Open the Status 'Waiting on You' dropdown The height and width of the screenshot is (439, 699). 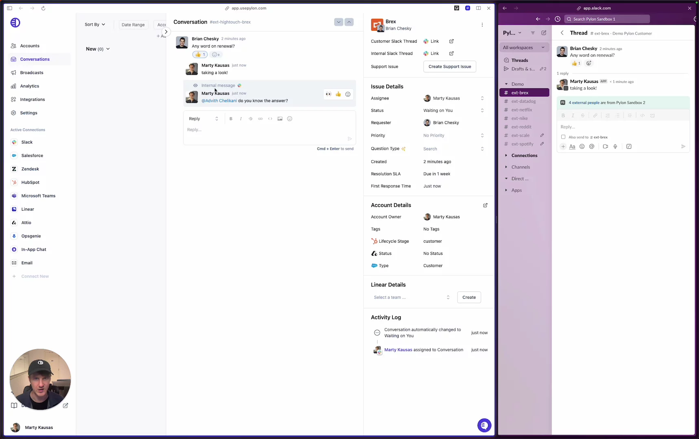point(453,111)
